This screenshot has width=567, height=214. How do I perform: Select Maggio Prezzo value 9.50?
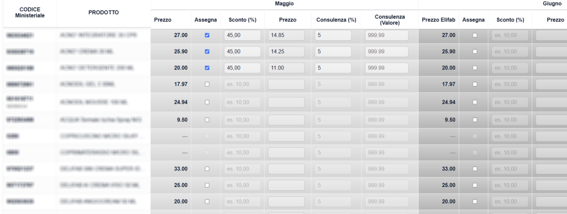tap(182, 120)
